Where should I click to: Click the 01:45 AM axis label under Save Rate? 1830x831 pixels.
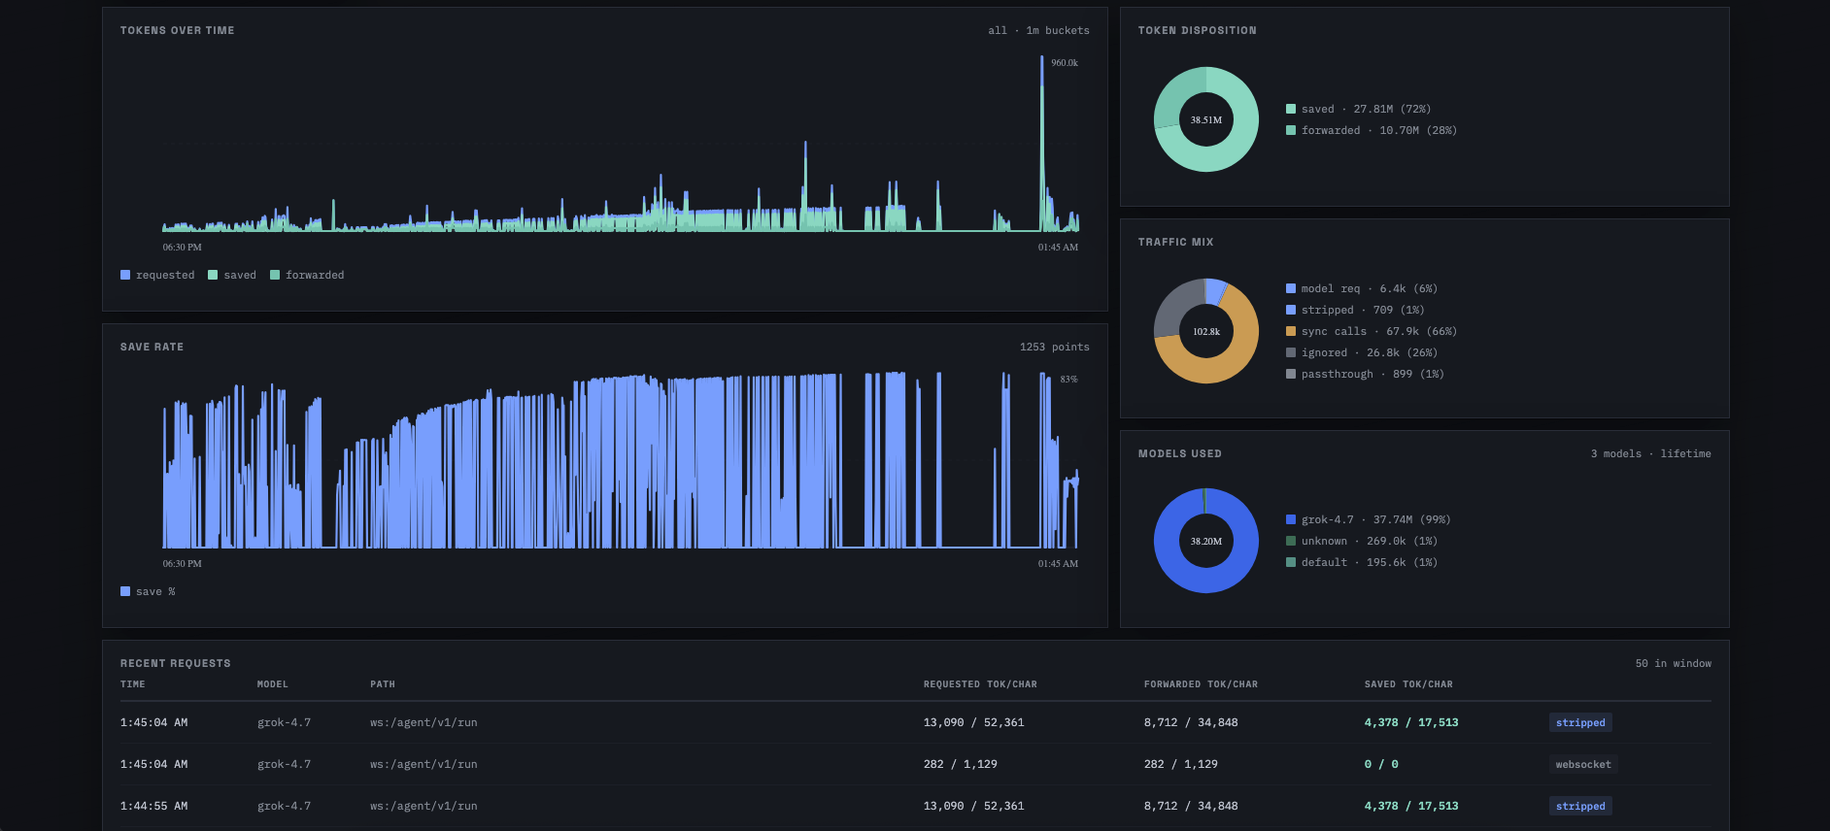(x=1058, y=563)
